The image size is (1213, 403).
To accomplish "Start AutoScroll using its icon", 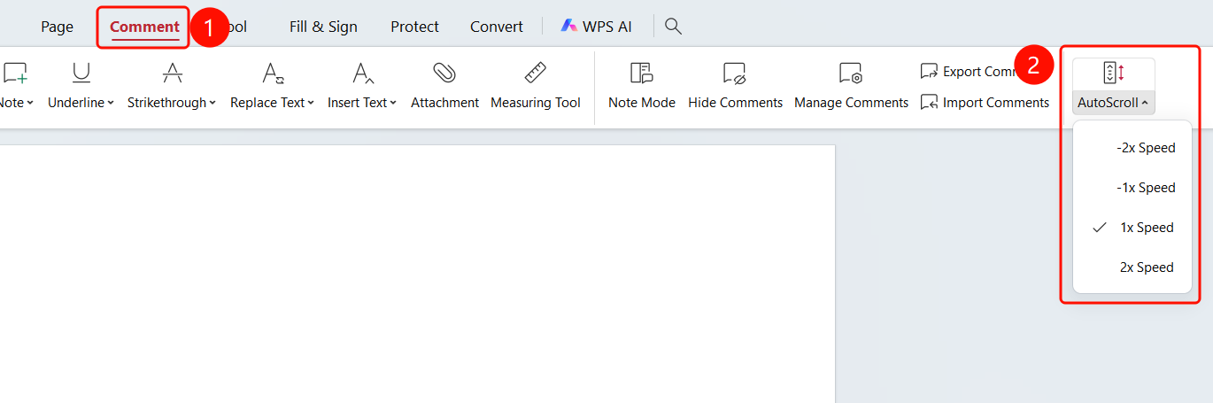I will click(x=1114, y=74).
